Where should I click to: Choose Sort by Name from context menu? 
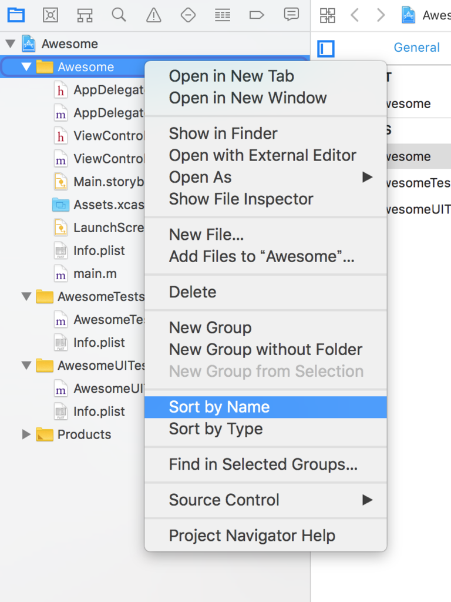click(x=219, y=407)
